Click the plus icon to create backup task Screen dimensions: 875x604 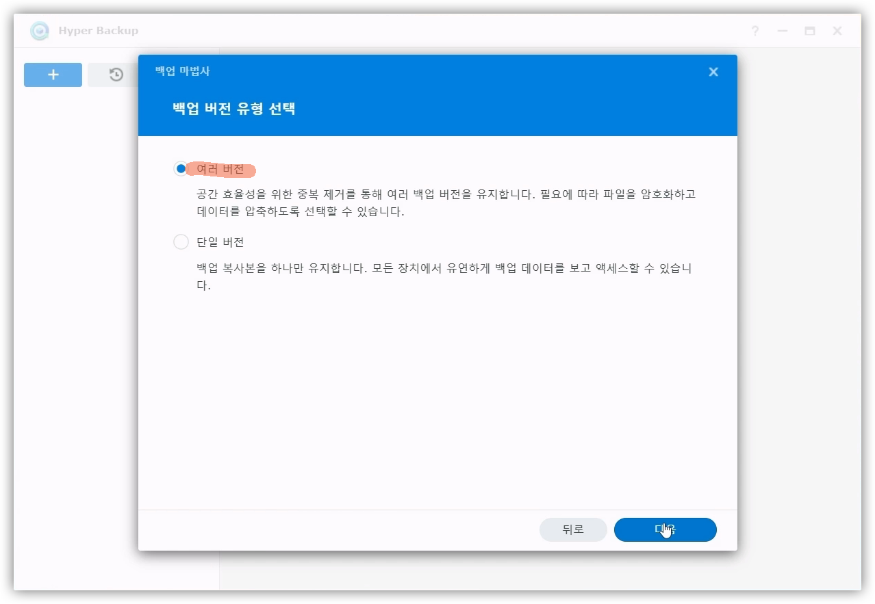pyautogui.click(x=53, y=75)
